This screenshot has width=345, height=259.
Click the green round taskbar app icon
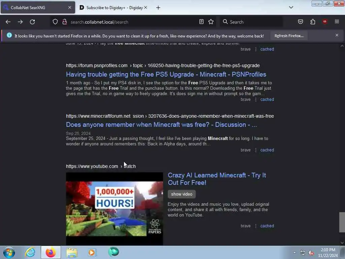coord(114,252)
